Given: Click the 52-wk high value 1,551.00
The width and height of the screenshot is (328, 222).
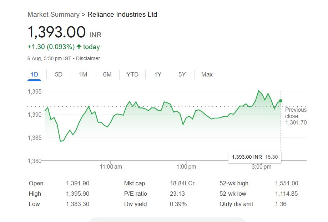Looking at the screenshot, I should [286, 184].
